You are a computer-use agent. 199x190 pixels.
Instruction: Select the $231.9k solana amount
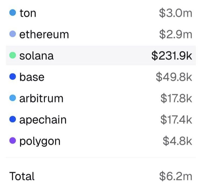172,56
